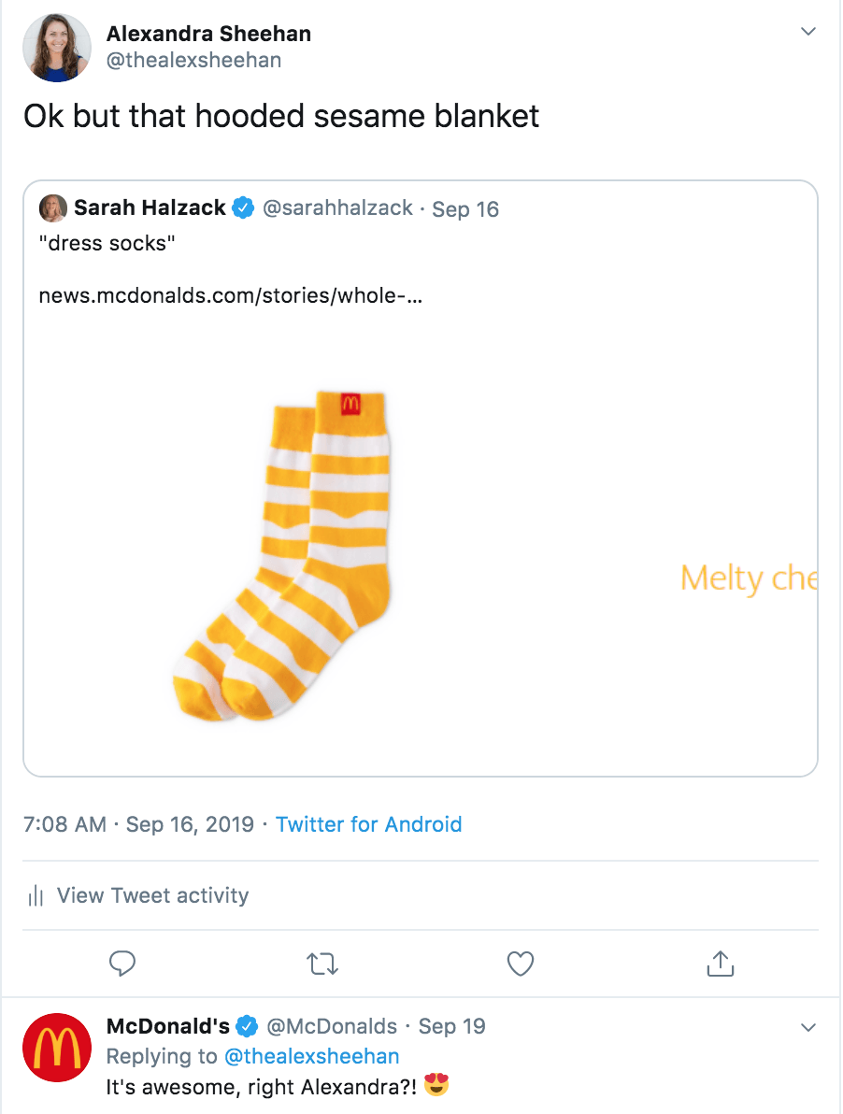Click the McDonald's golden arches avatar
843x1114 pixels.
click(57, 1048)
